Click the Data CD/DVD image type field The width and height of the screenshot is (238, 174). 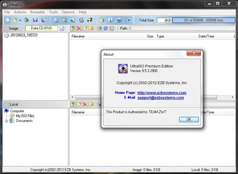41,28
